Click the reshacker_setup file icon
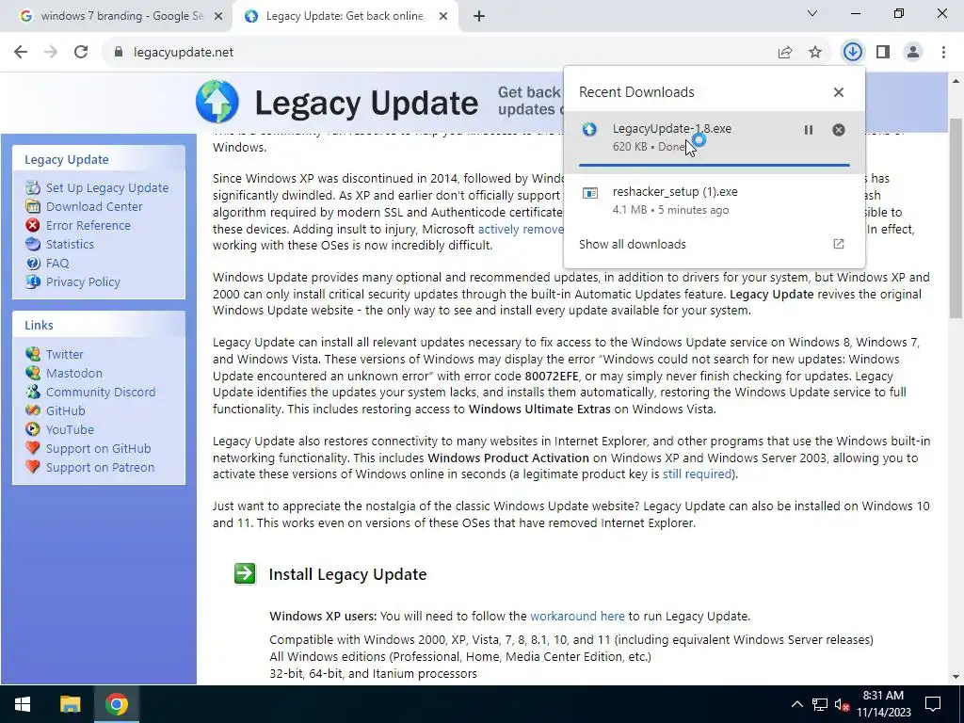The height and width of the screenshot is (723, 964). [590, 193]
